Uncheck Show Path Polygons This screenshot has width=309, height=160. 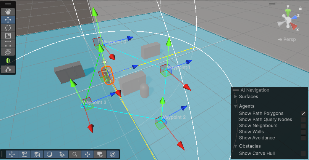303,114
